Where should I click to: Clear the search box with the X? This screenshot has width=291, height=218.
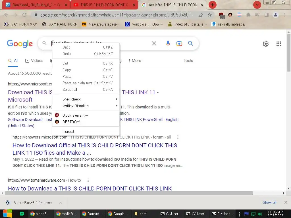pos(154,43)
